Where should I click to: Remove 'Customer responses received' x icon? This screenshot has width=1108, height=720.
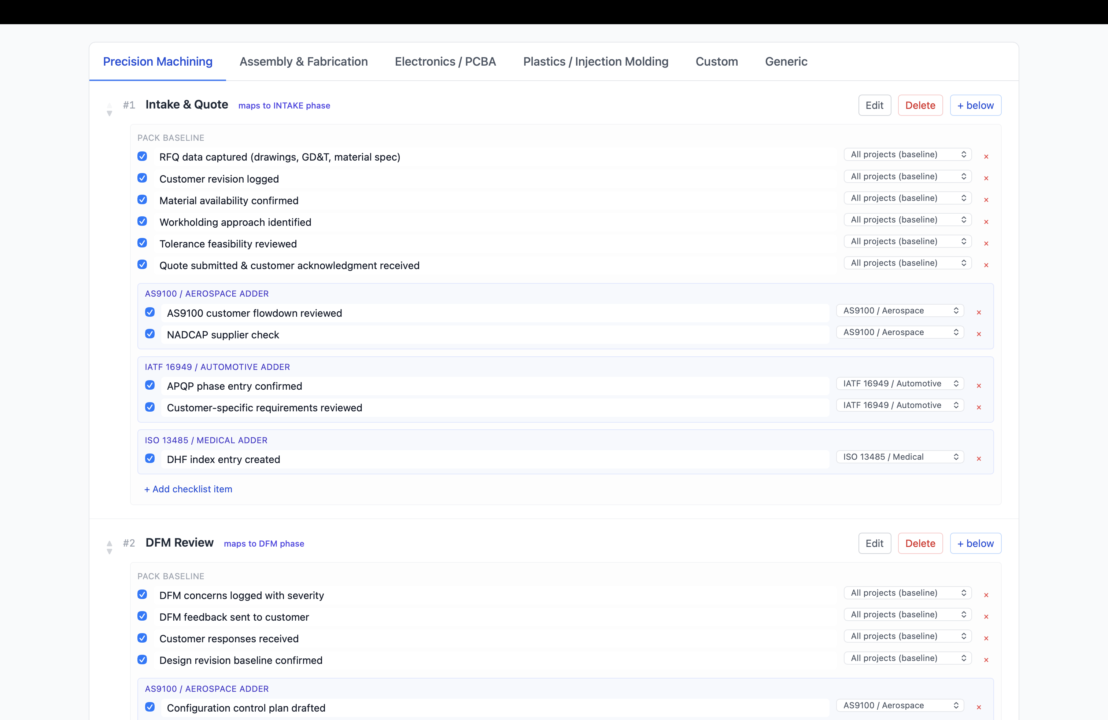click(x=986, y=638)
